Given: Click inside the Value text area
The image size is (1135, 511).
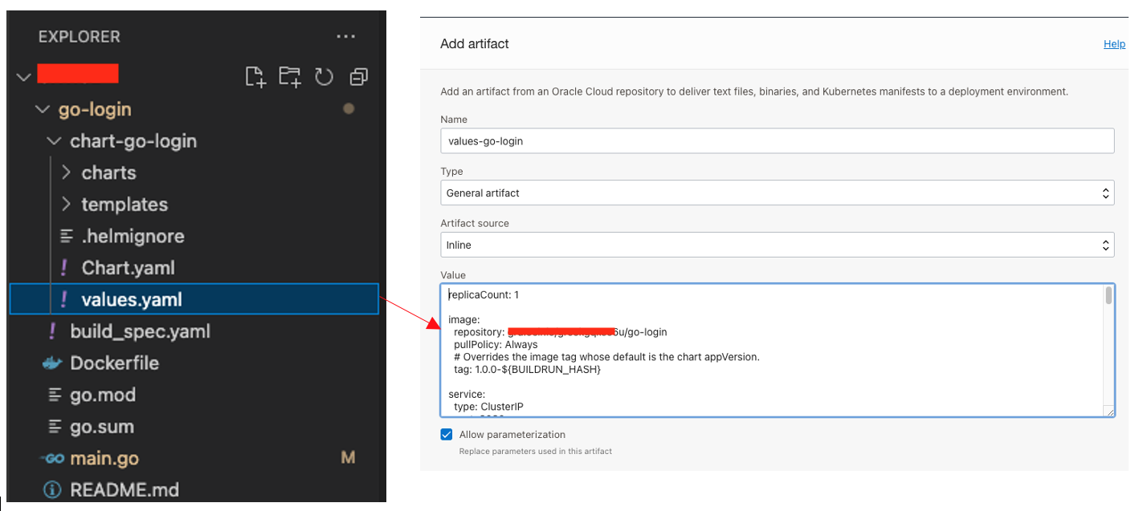Looking at the screenshot, I should (x=772, y=351).
